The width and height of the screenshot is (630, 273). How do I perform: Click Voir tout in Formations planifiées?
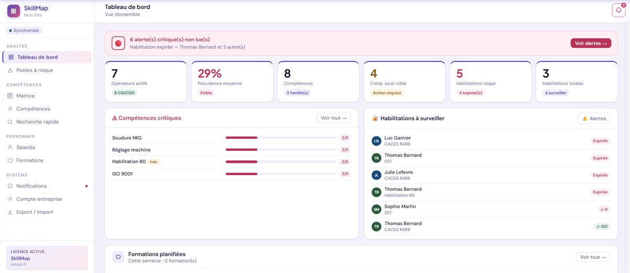pyautogui.click(x=593, y=257)
